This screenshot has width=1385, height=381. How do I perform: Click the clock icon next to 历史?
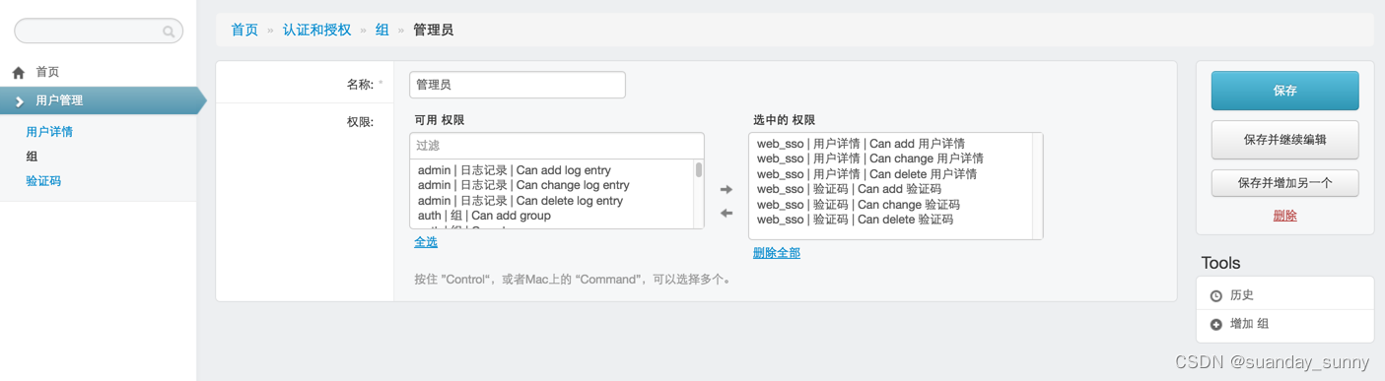pyautogui.click(x=1216, y=295)
